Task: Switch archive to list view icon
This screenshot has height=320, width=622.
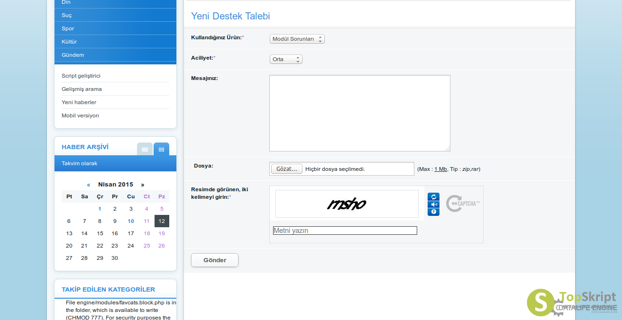Action: tap(145, 149)
